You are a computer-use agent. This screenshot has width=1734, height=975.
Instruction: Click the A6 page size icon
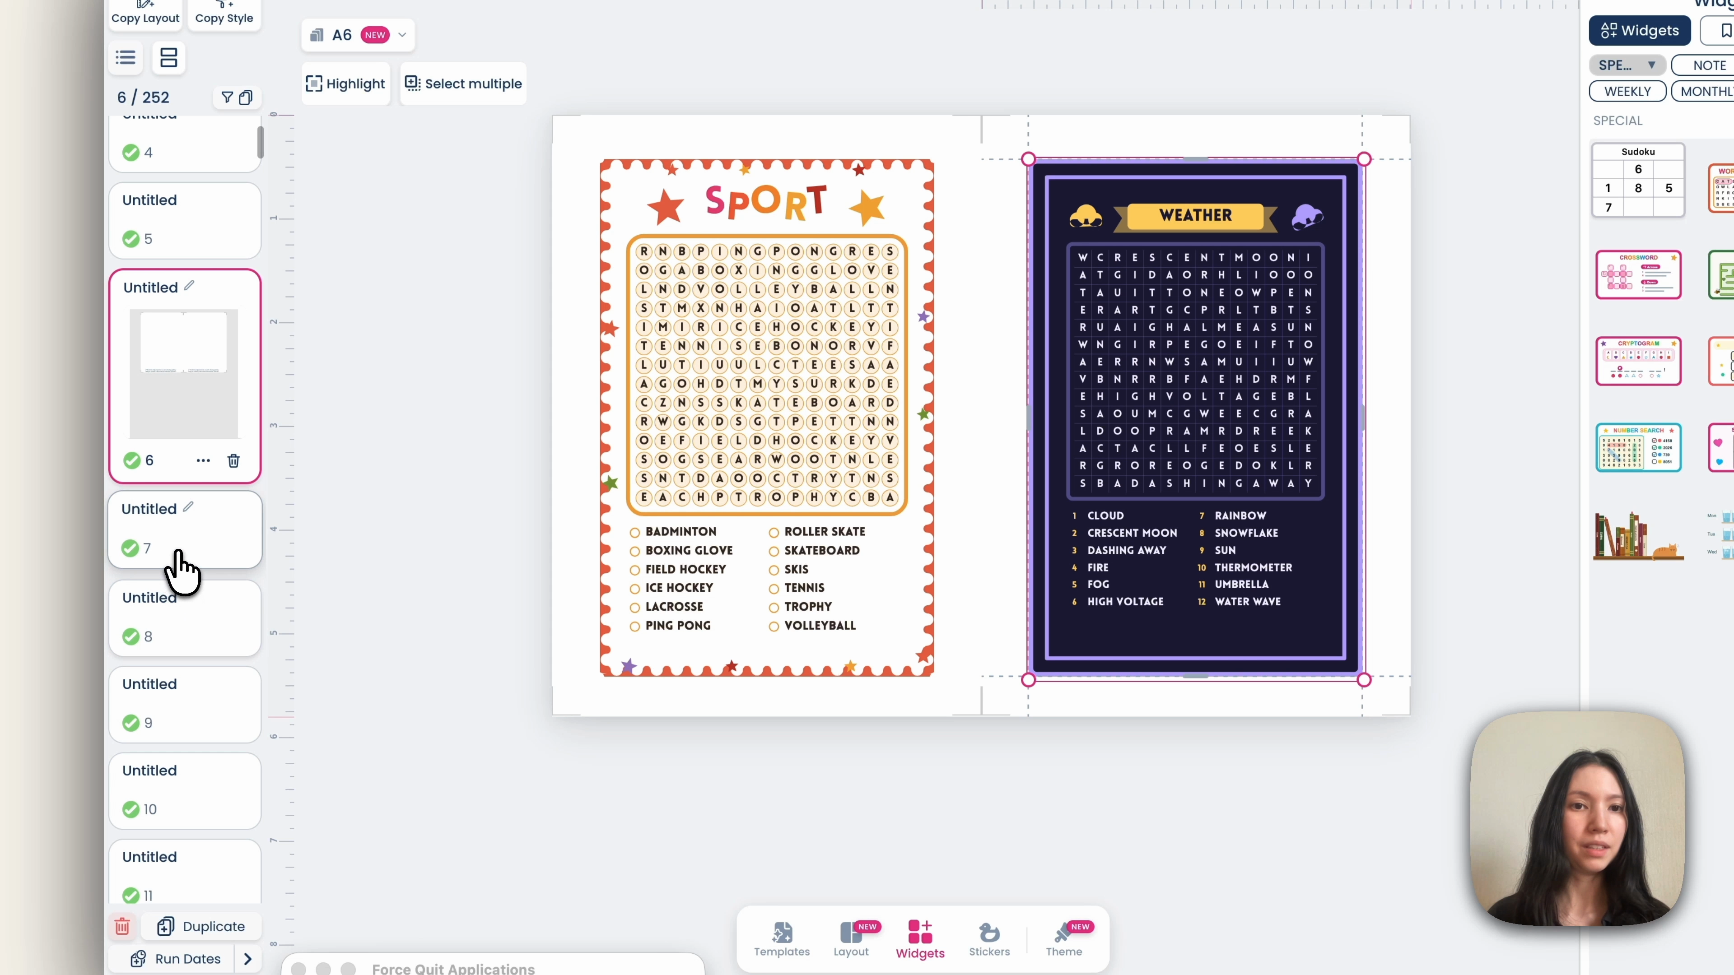tap(317, 35)
